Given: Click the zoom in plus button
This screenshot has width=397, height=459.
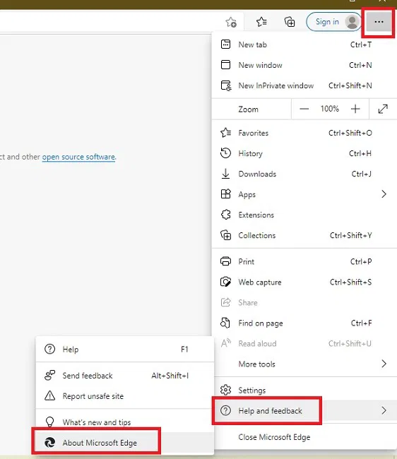Looking at the screenshot, I should coord(355,109).
